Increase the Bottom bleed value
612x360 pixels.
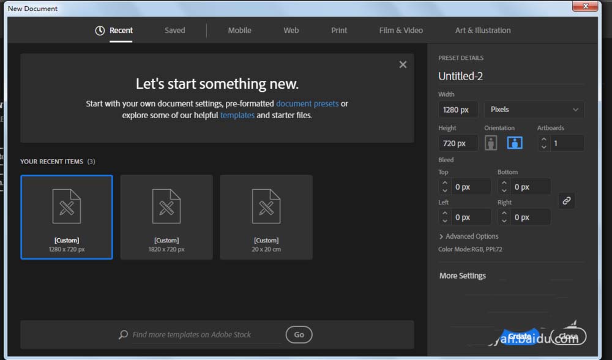coord(504,182)
